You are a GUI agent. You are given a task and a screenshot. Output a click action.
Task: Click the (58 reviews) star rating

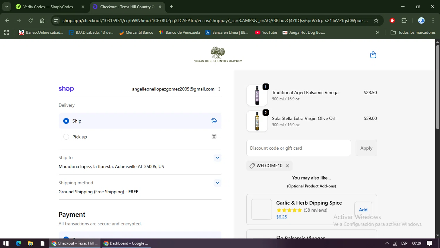tap(302, 210)
